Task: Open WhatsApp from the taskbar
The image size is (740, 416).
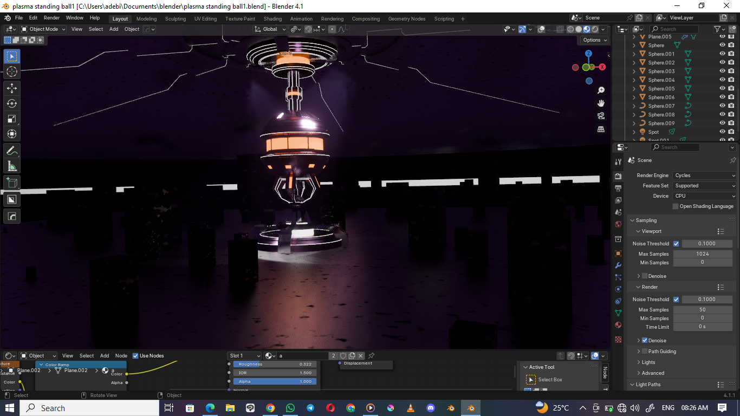Action: [x=290, y=408]
